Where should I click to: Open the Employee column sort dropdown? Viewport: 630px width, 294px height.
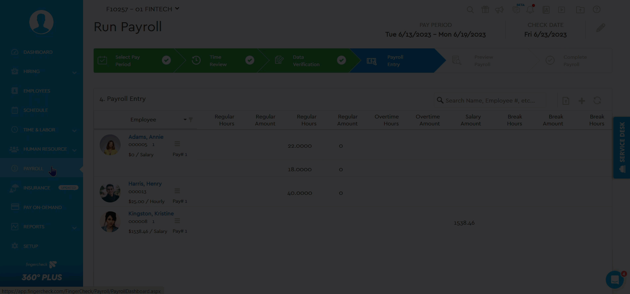tap(185, 119)
